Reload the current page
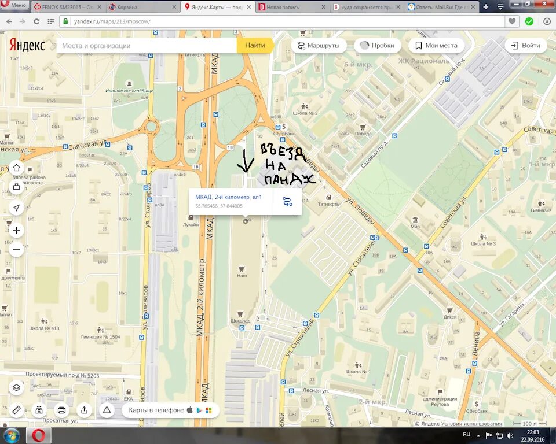556x444 pixels. coord(36,21)
